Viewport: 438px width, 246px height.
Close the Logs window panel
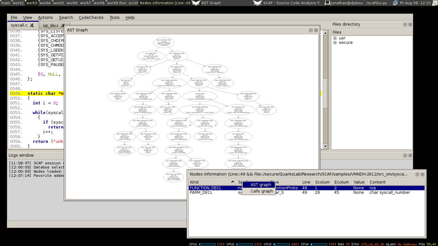410,155
